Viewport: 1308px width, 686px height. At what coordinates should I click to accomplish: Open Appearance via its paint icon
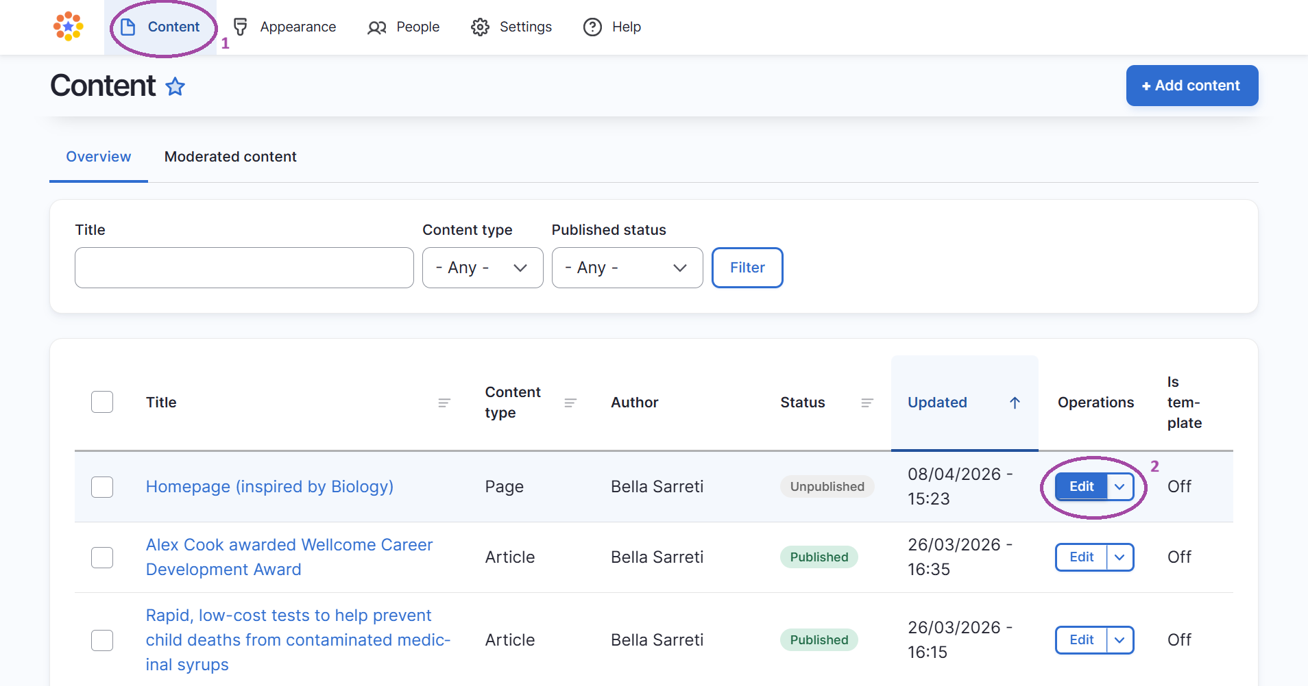240,27
